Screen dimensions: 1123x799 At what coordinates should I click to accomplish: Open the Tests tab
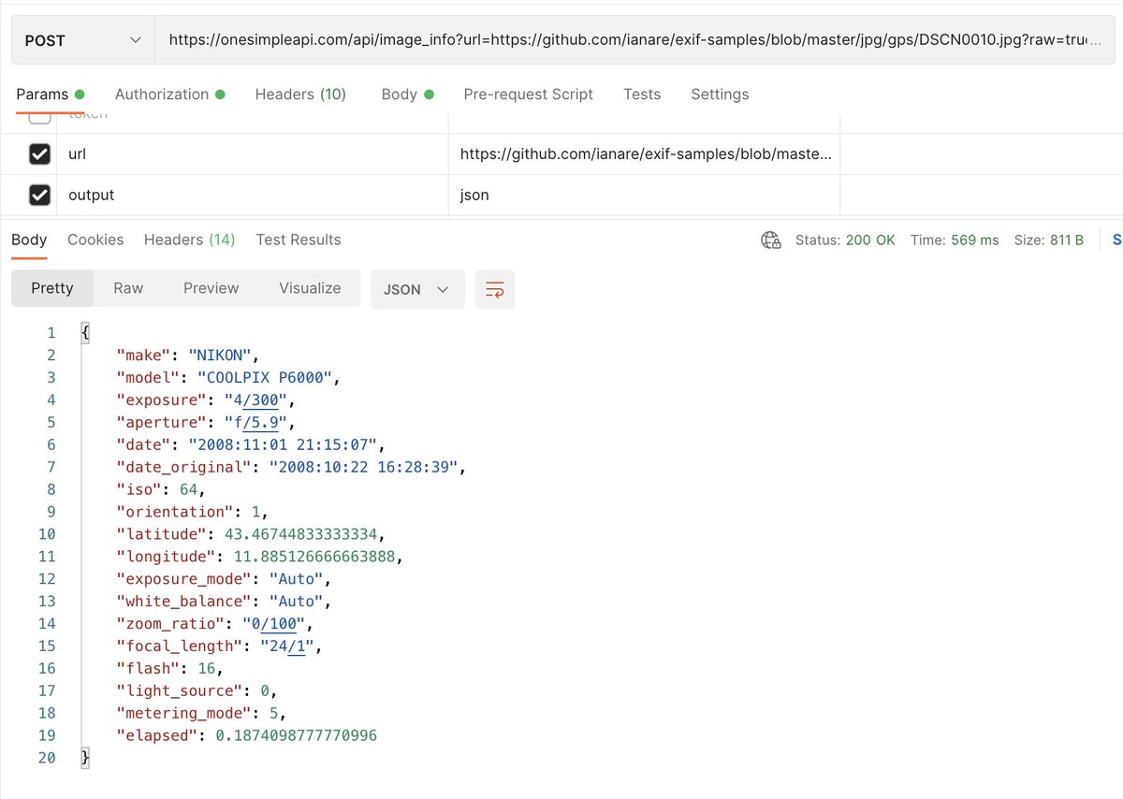click(x=642, y=94)
